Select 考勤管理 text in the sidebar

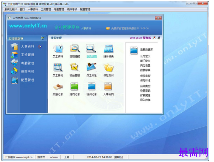click(27, 63)
